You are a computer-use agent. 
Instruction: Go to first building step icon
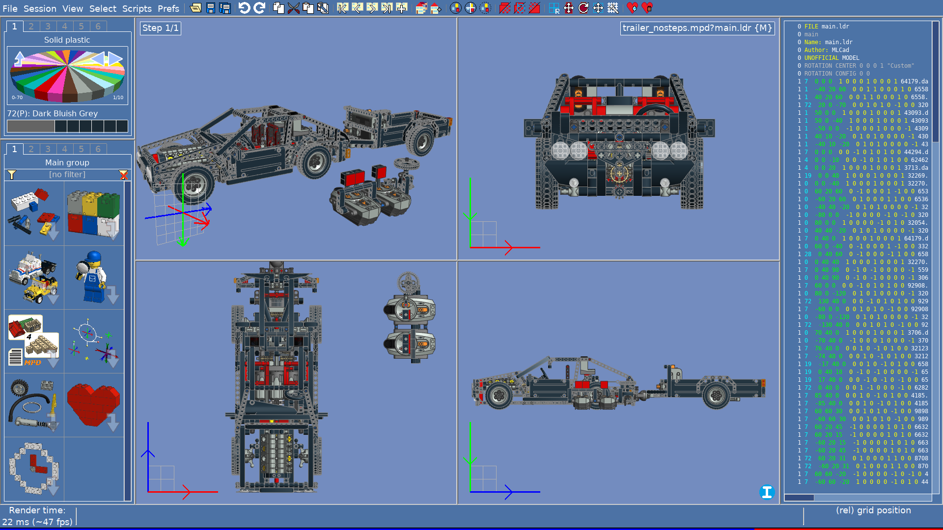pos(343,8)
